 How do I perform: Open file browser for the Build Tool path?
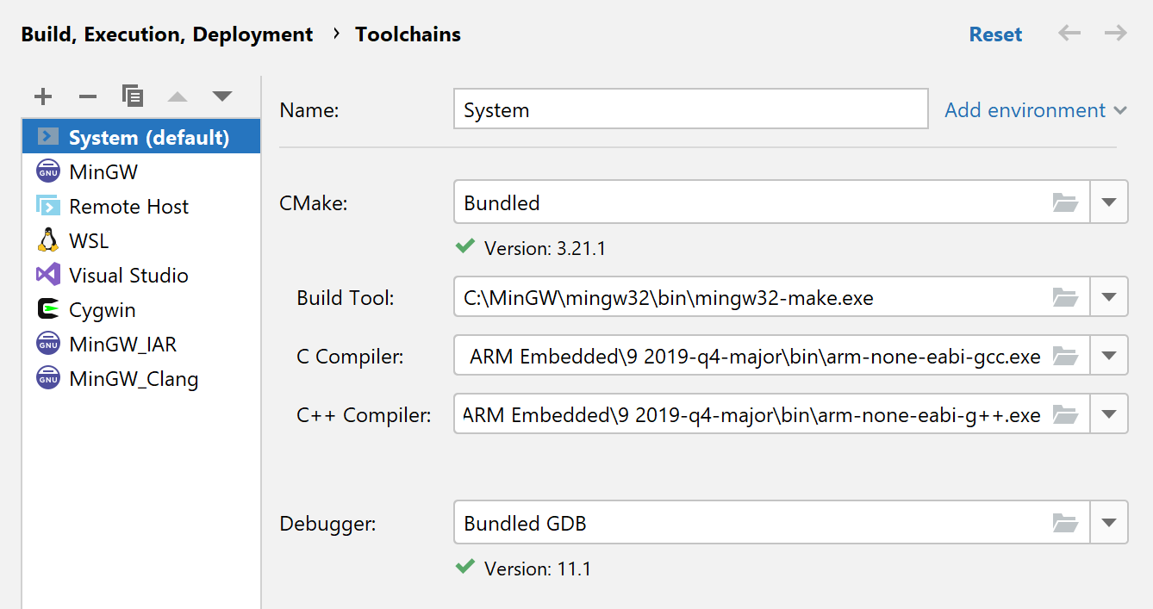tap(1066, 296)
